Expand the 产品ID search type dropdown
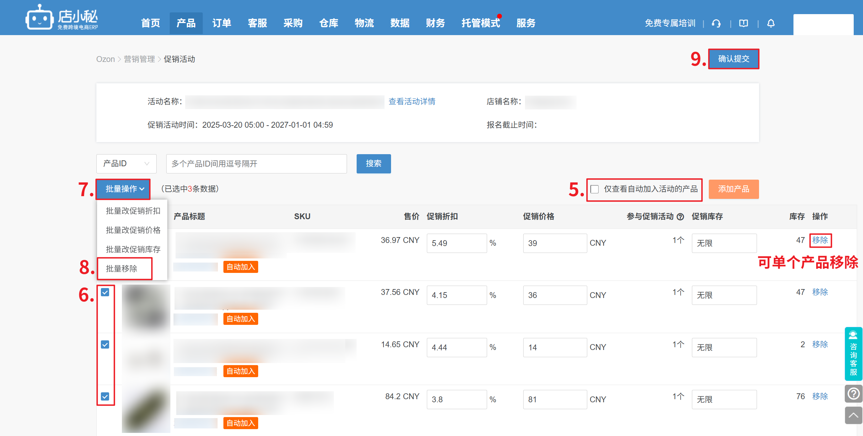863x436 pixels. coord(126,164)
